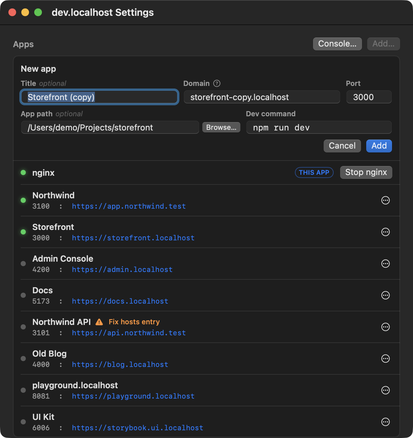The height and width of the screenshot is (438, 413).
Task: Open the https://admin.localhost link
Action: click(x=122, y=270)
